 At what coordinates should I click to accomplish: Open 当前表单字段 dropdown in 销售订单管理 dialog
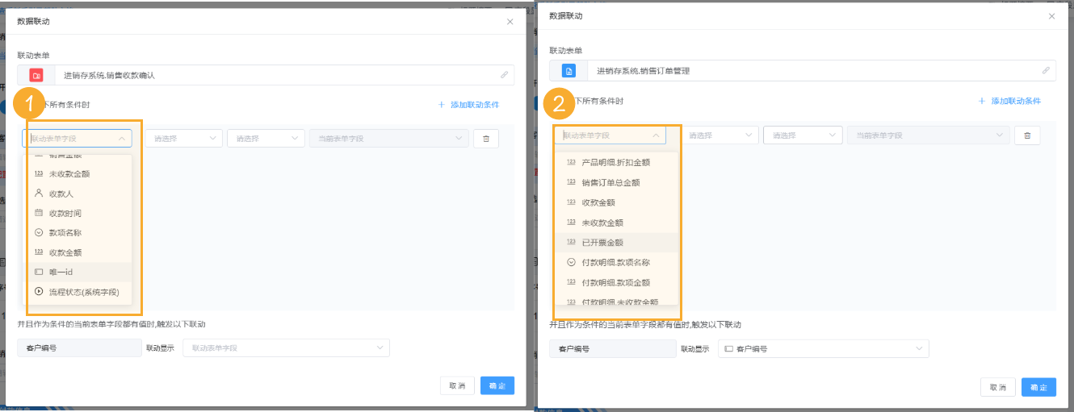pyautogui.click(x=928, y=135)
